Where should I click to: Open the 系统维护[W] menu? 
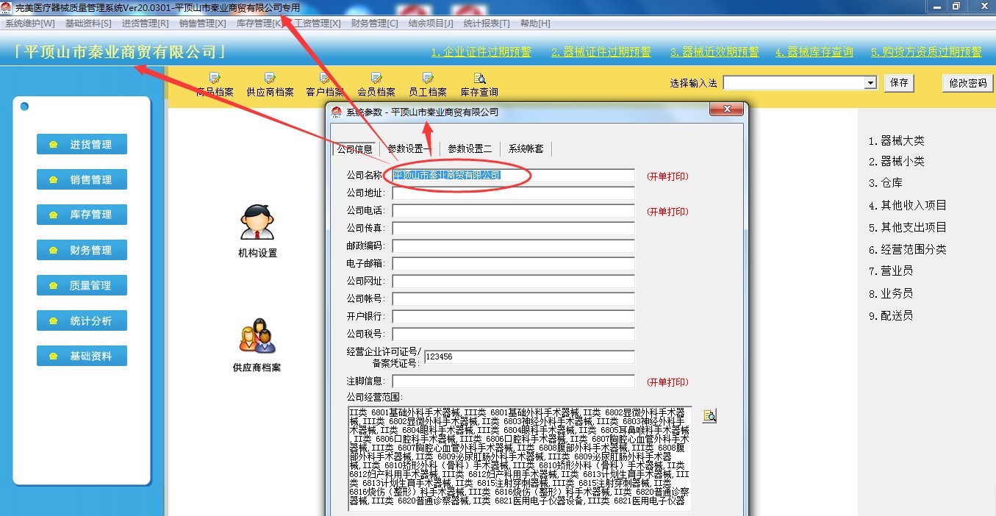tap(30, 24)
